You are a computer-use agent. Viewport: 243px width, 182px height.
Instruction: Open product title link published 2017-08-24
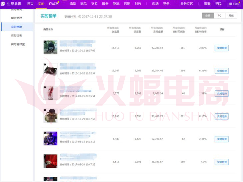(78, 157)
